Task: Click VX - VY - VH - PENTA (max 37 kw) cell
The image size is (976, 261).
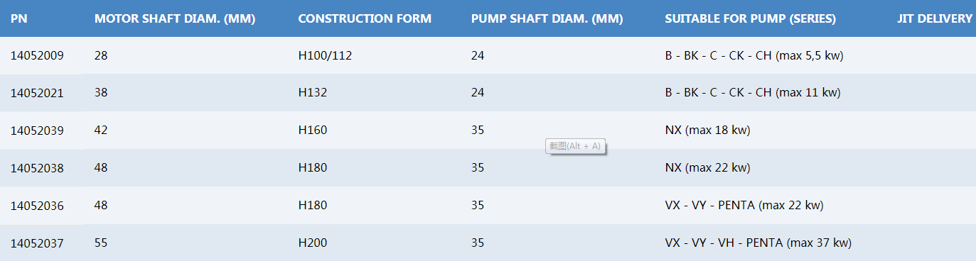Action: (x=758, y=243)
